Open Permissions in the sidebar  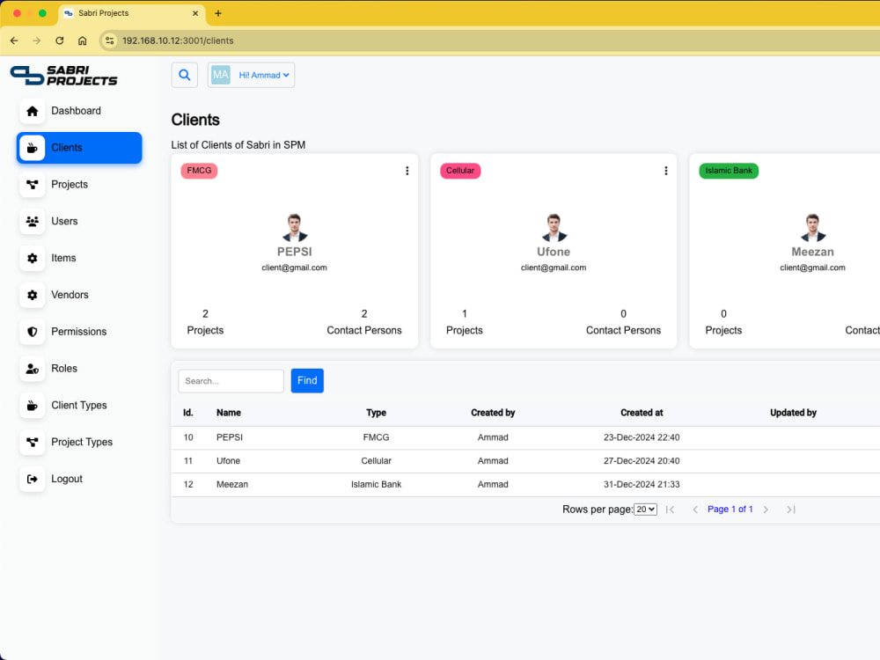tap(79, 332)
